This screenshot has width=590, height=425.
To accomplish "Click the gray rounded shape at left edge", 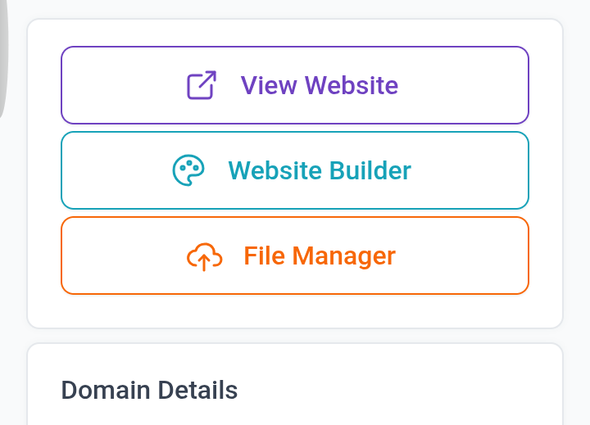I will pyautogui.click(x=3, y=57).
